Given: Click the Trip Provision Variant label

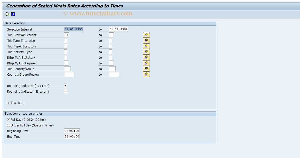Looking at the screenshot, I should [22, 35].
